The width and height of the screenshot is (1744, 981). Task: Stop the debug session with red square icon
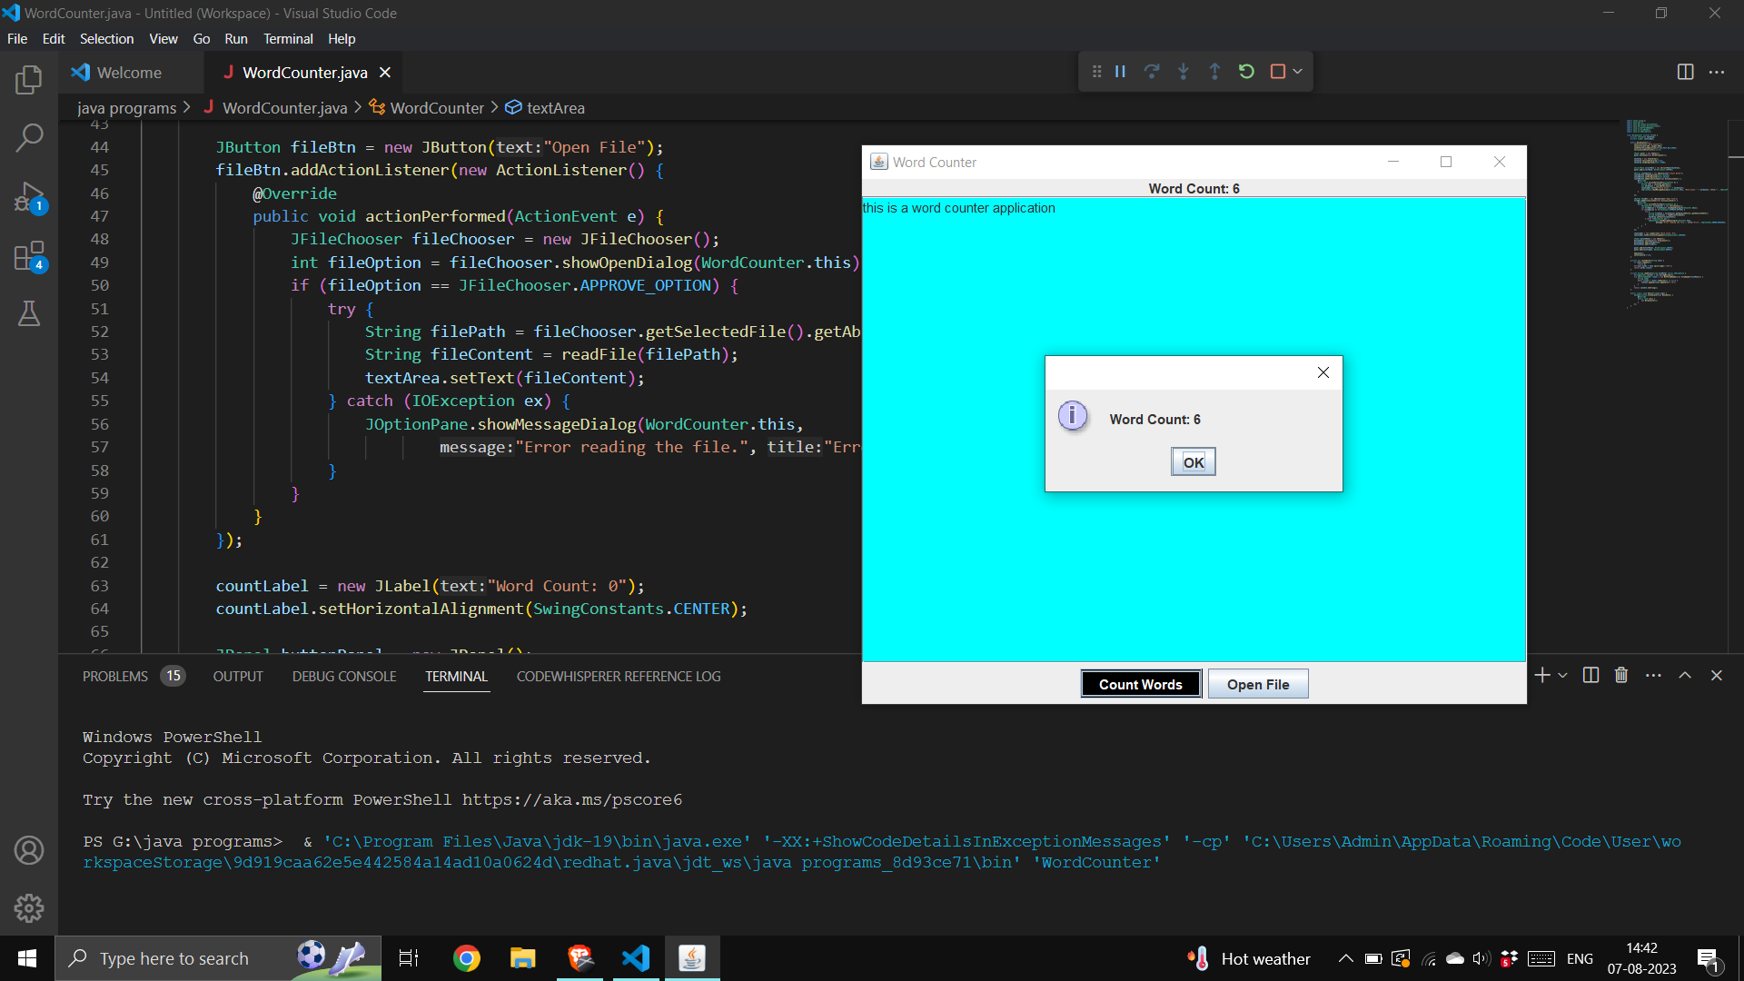click(x=1278, y=71)
